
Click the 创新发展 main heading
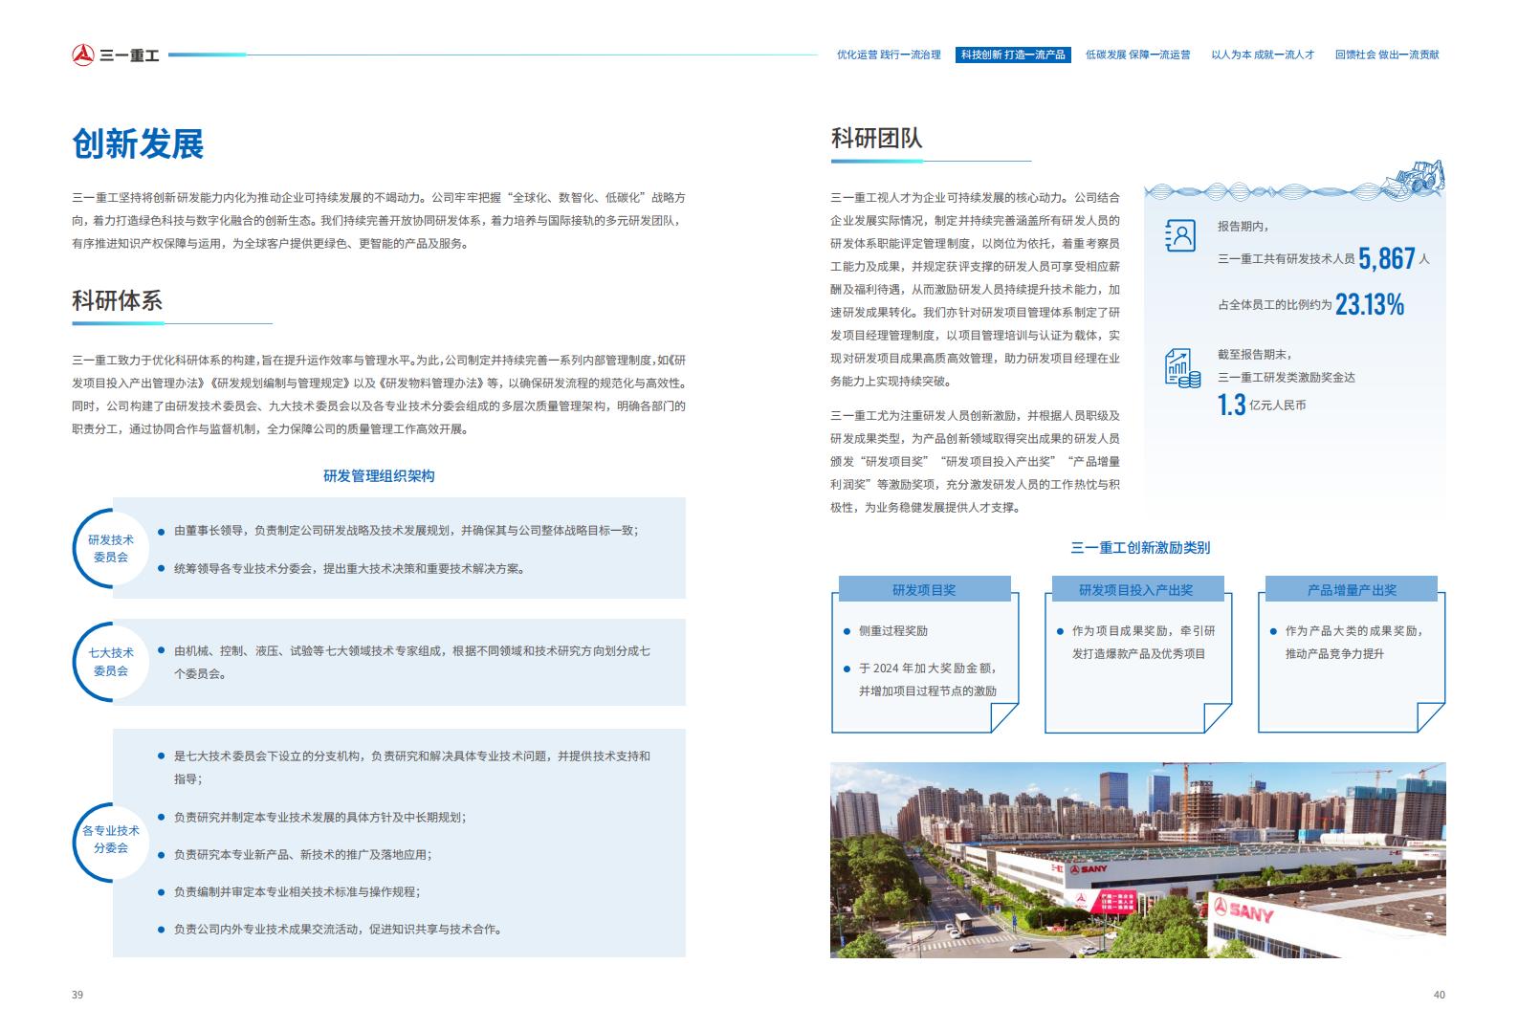click(x=138, y=144)
